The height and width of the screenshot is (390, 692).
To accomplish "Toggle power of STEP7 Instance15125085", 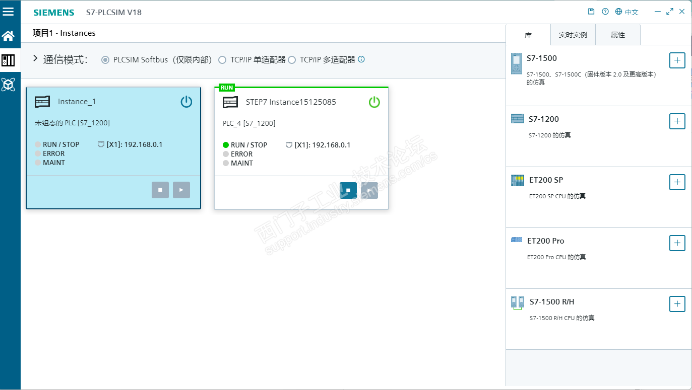I will point(374,102).
